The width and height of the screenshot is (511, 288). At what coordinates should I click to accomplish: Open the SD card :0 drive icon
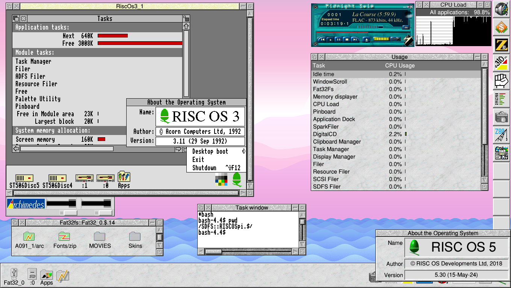coord(33,274)
